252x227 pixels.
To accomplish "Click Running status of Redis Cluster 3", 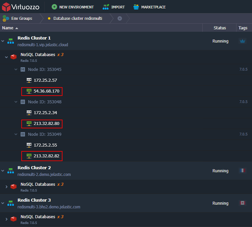I will pyautogui.click(x=220, y=203).
